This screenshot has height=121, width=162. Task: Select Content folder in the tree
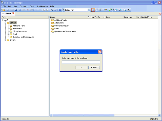[x=13, y=23]
